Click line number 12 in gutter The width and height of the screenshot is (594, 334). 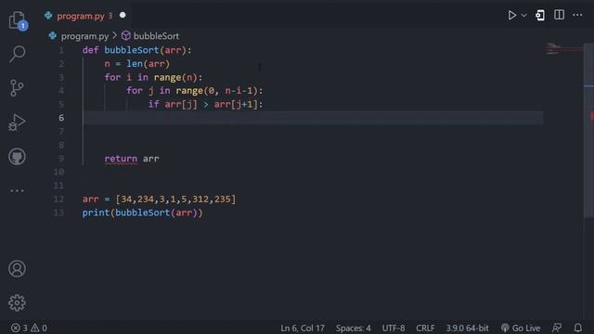(58, 199)
